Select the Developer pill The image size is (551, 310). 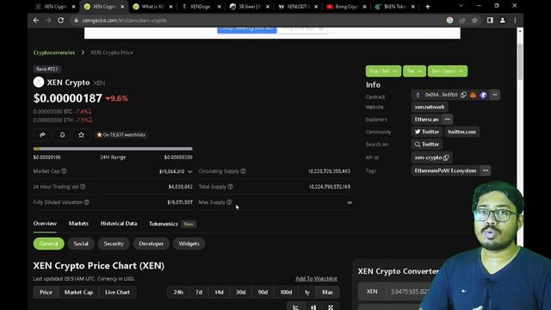[152, 244]
